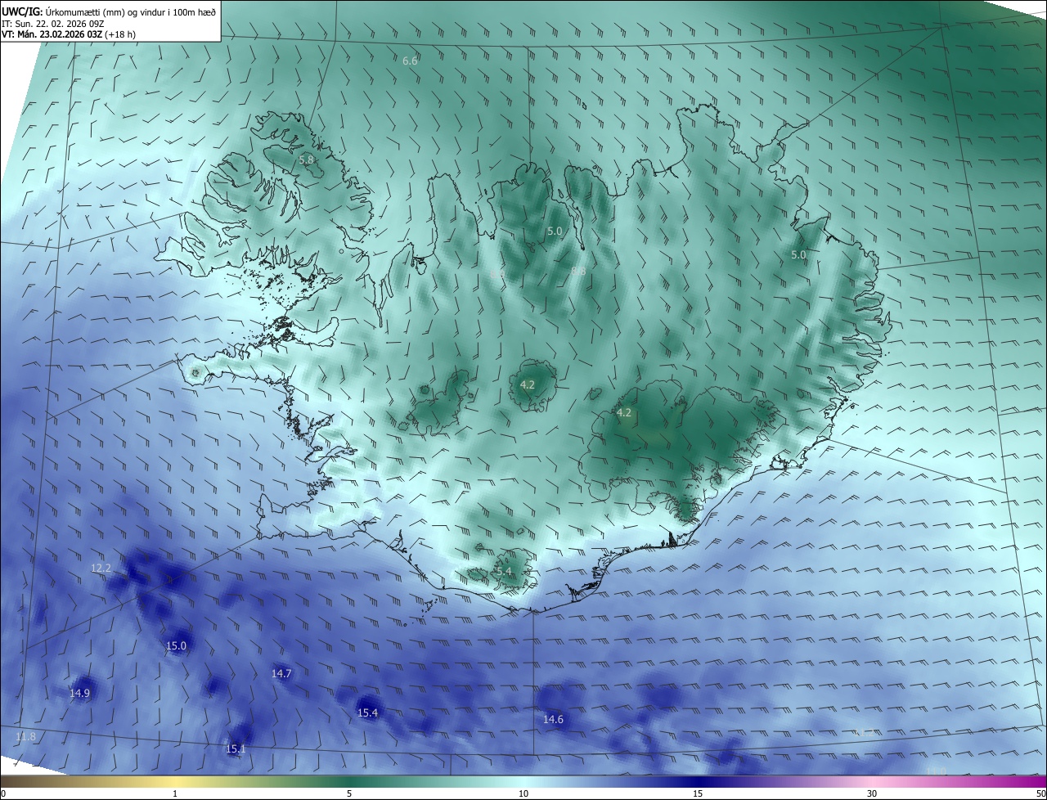Click the title text "UWC/IG: Úrkomumætti (mm)"
The height and width of the screenshot is (800, 1047).
(x=64, y=11)
